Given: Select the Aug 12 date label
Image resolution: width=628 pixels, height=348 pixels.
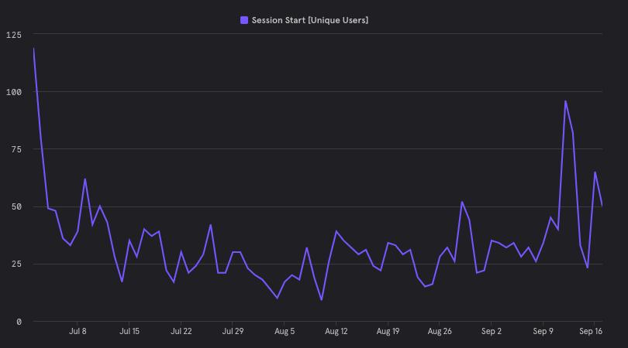Looking at the screenshot, I should click(336, 331).
